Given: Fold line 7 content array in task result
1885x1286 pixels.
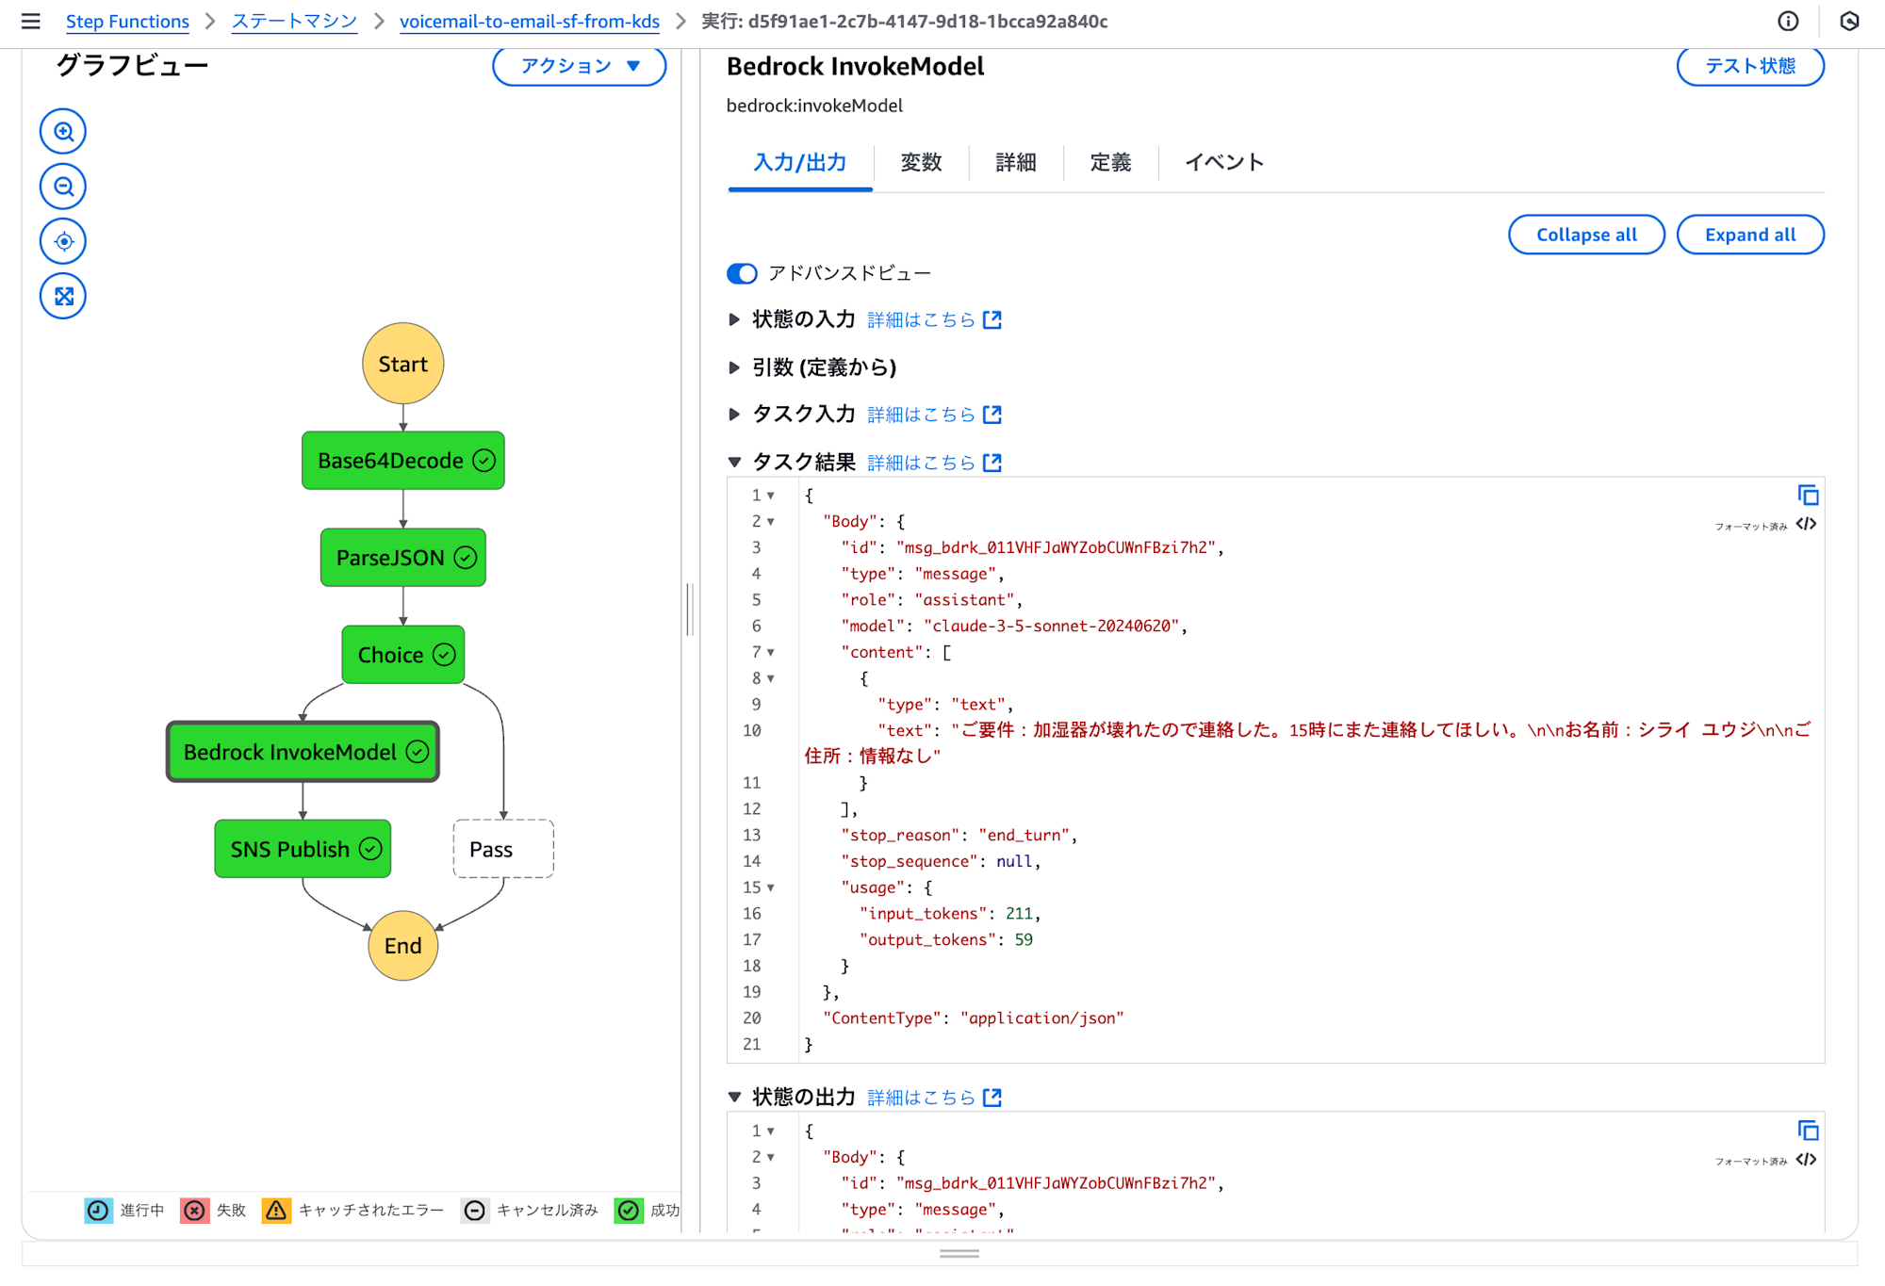Looking at the screenshot, I should 771,653.
